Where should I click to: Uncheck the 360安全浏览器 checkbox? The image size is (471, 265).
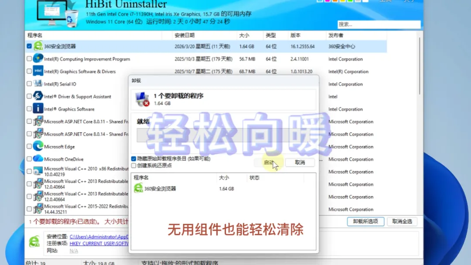29,46
